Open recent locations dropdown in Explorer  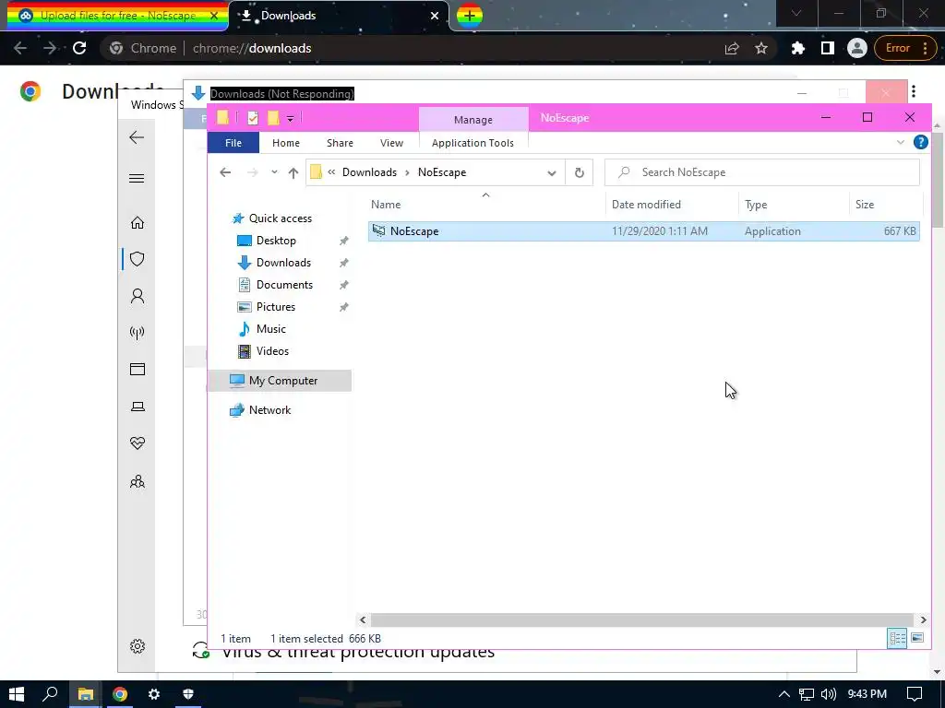pyautogui.click(x=274, y=172)
